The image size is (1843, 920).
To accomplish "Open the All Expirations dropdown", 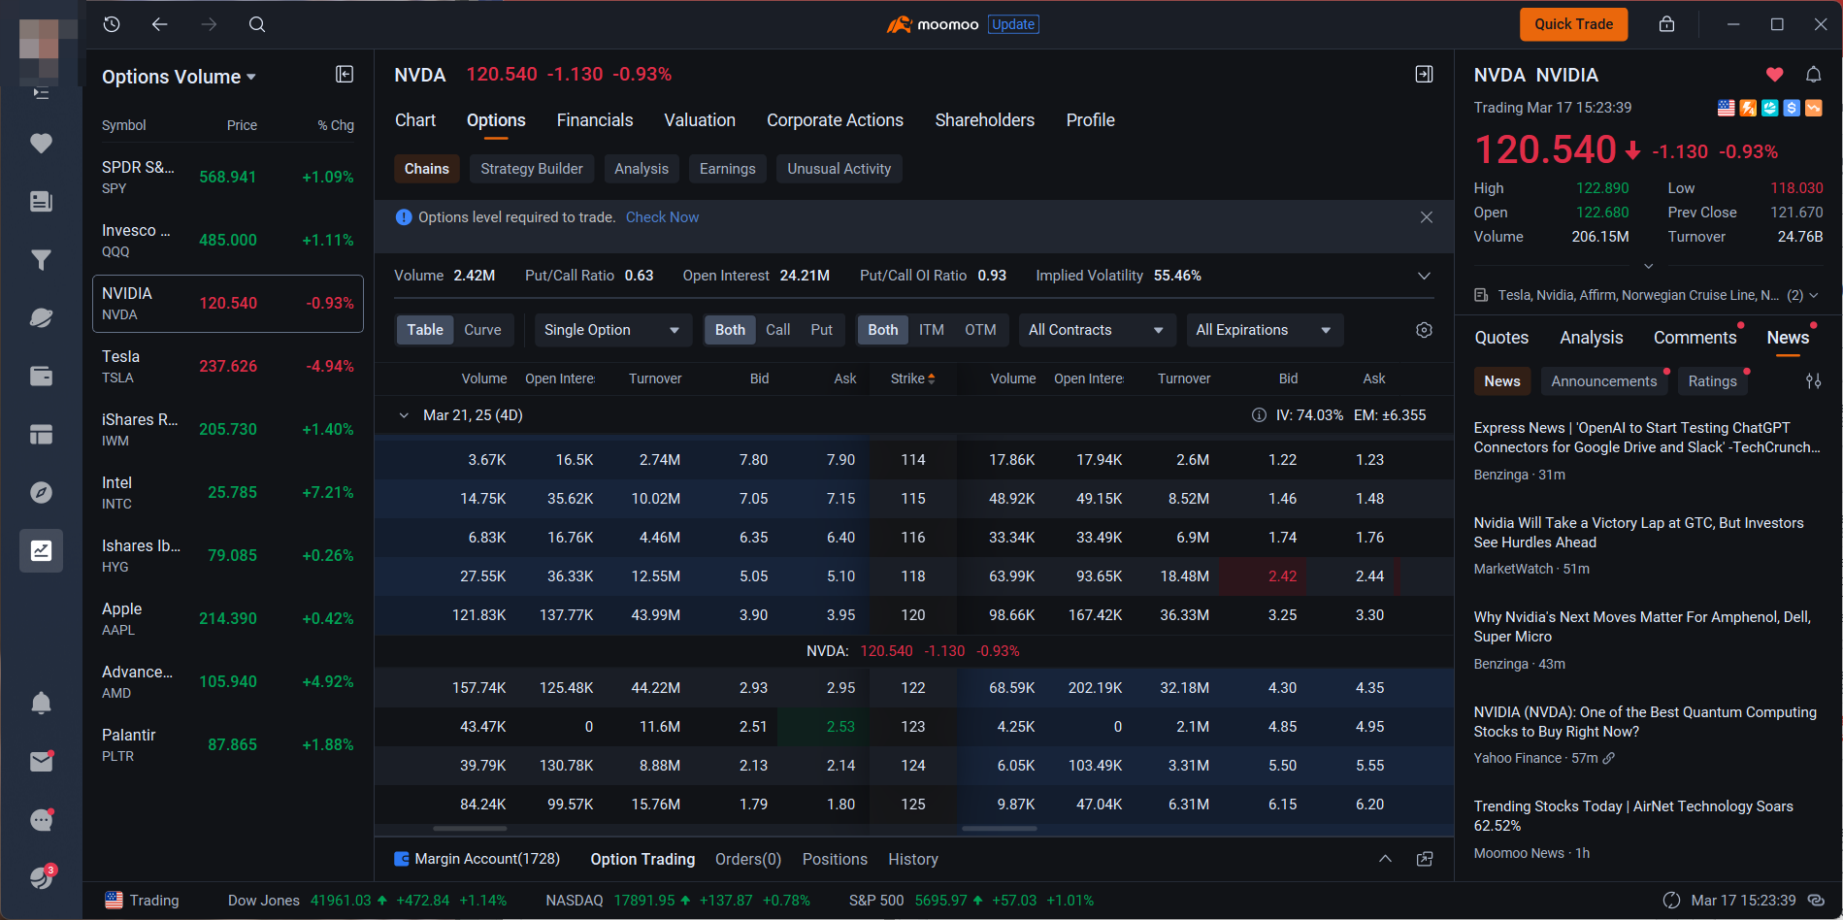I will 1265,330.
